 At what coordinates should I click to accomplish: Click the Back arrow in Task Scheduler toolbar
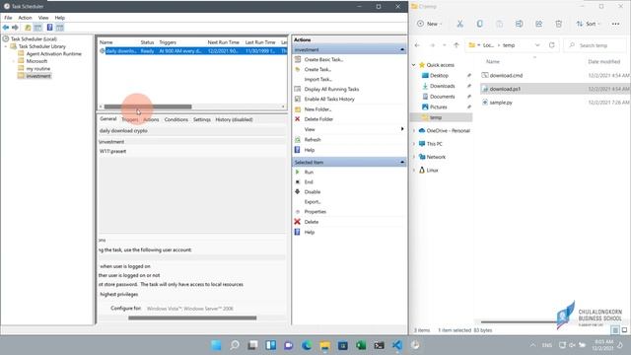click(6, 28)
